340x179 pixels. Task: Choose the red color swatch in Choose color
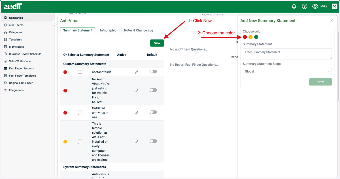[245, 37]
